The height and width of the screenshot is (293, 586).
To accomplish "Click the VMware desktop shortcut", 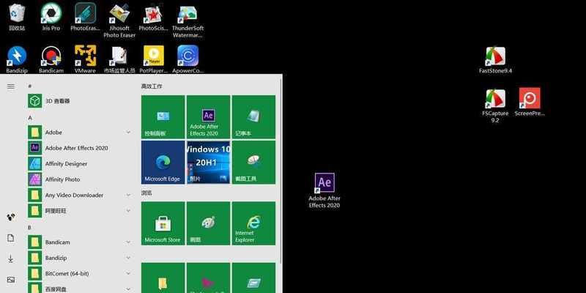I will click(x=85, y=59).
